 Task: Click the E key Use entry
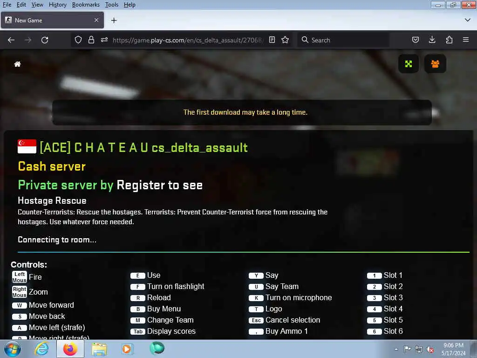click(x=145, y=275)
